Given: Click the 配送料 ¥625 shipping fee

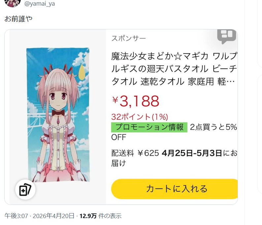Looking at the screenshot, I should [135, 153].
